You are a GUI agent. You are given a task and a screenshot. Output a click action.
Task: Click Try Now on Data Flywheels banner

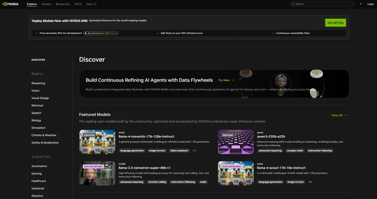pos(226,80)
